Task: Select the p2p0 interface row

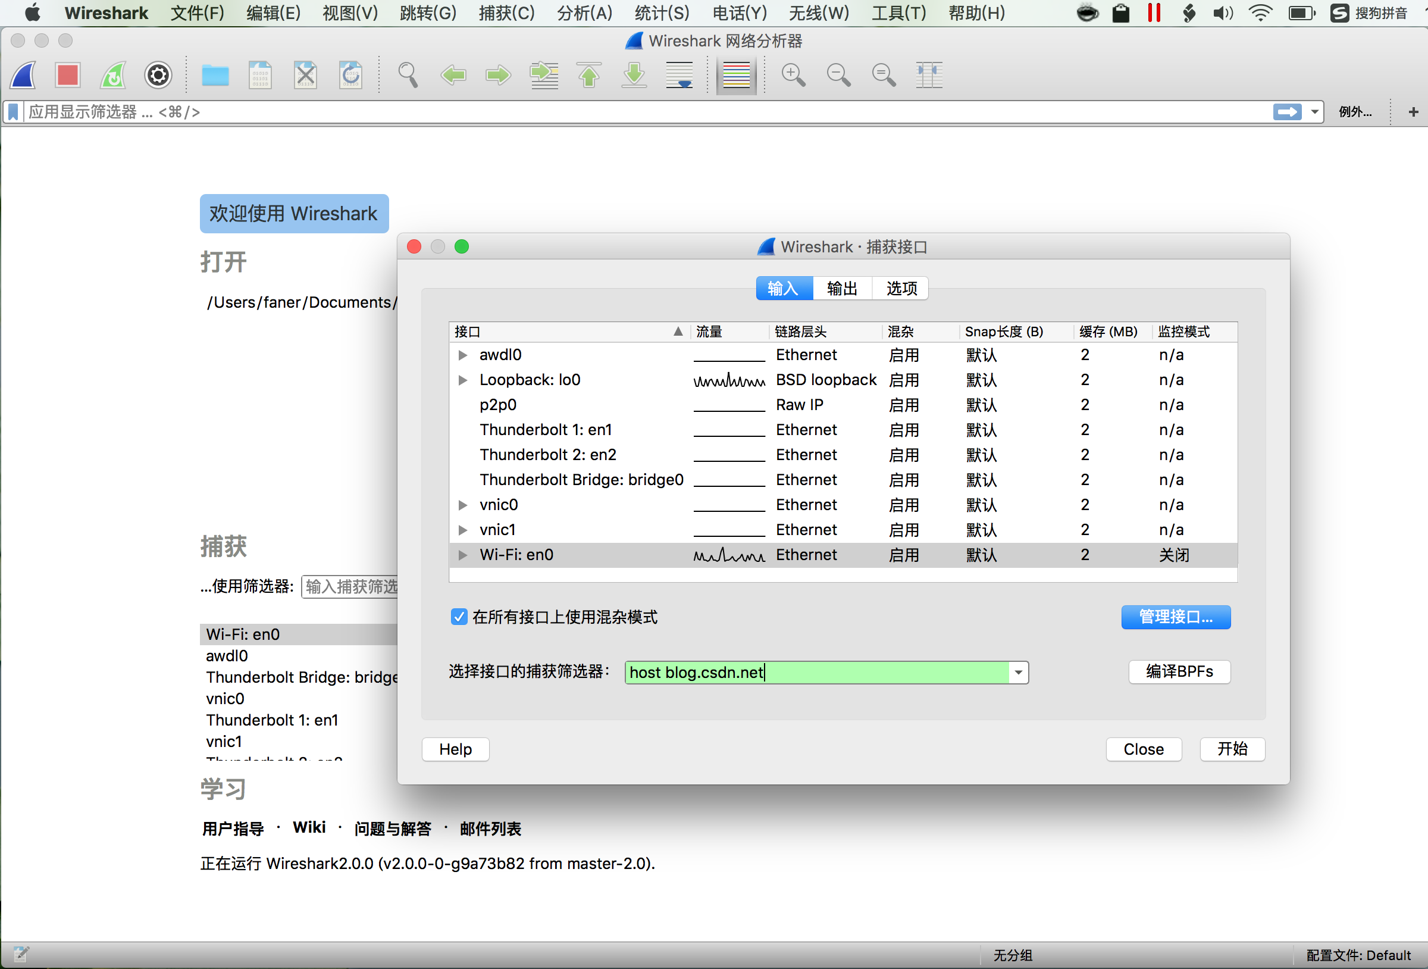Action: pos(843,405)
